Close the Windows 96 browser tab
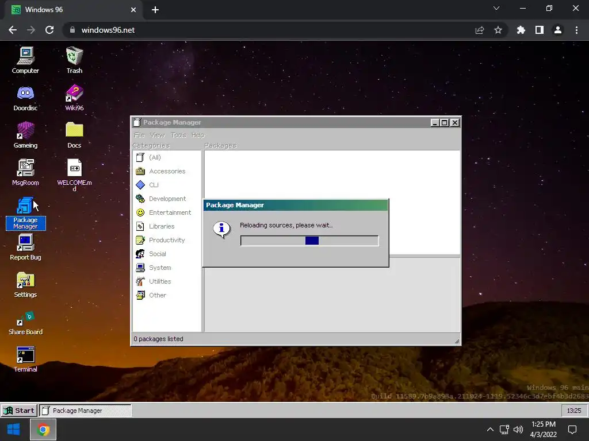This screenshot has width=589, height=441. [x=133, y=10]
